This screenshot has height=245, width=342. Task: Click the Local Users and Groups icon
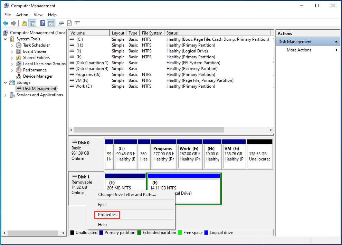point(19,64)
